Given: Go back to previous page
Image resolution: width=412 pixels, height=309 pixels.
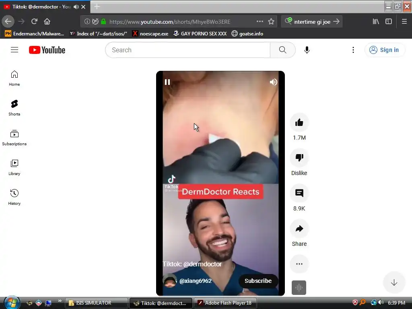Looking at the screenshot, I should click(8, 21).
